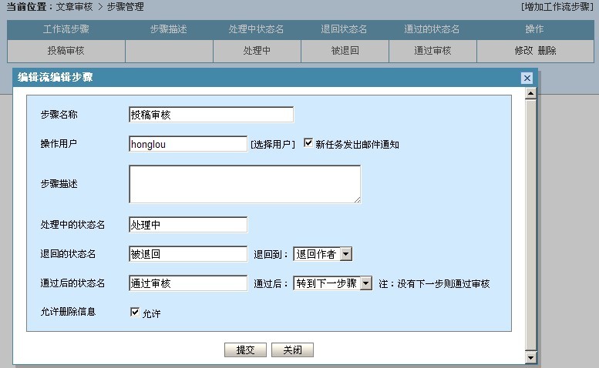599x368 pixels.
Task: Toggle 新任务发出邮件通知 checkbox
Action: (x=309, y=143)
